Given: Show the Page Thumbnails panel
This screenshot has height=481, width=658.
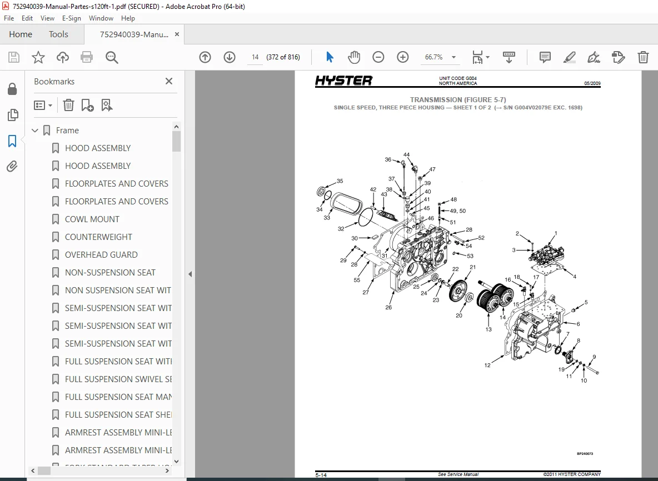Looking at the screenshot, I should point(13,114).
